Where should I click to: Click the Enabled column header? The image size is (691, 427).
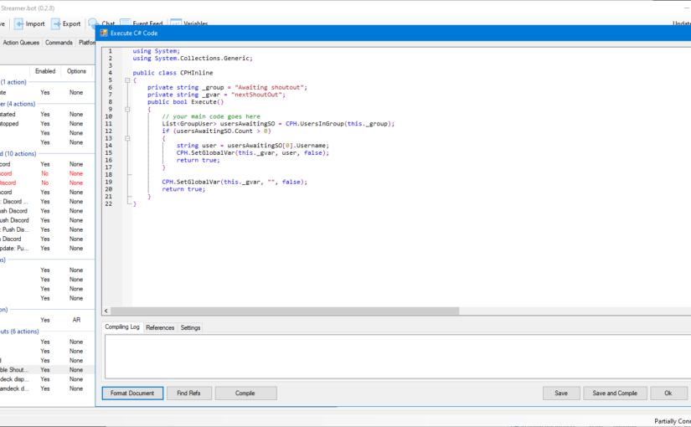coord(45,71)
